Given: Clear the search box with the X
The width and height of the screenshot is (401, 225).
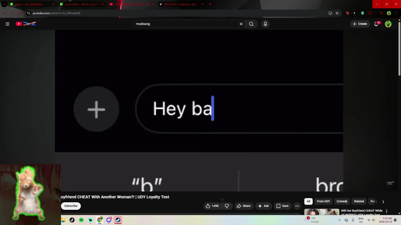Looking at the screenshot, I should coord(241,24).
